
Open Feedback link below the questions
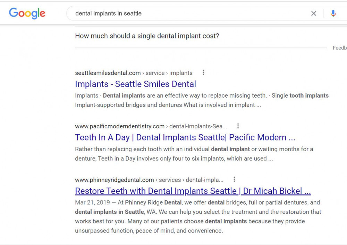tap(340, 48)
